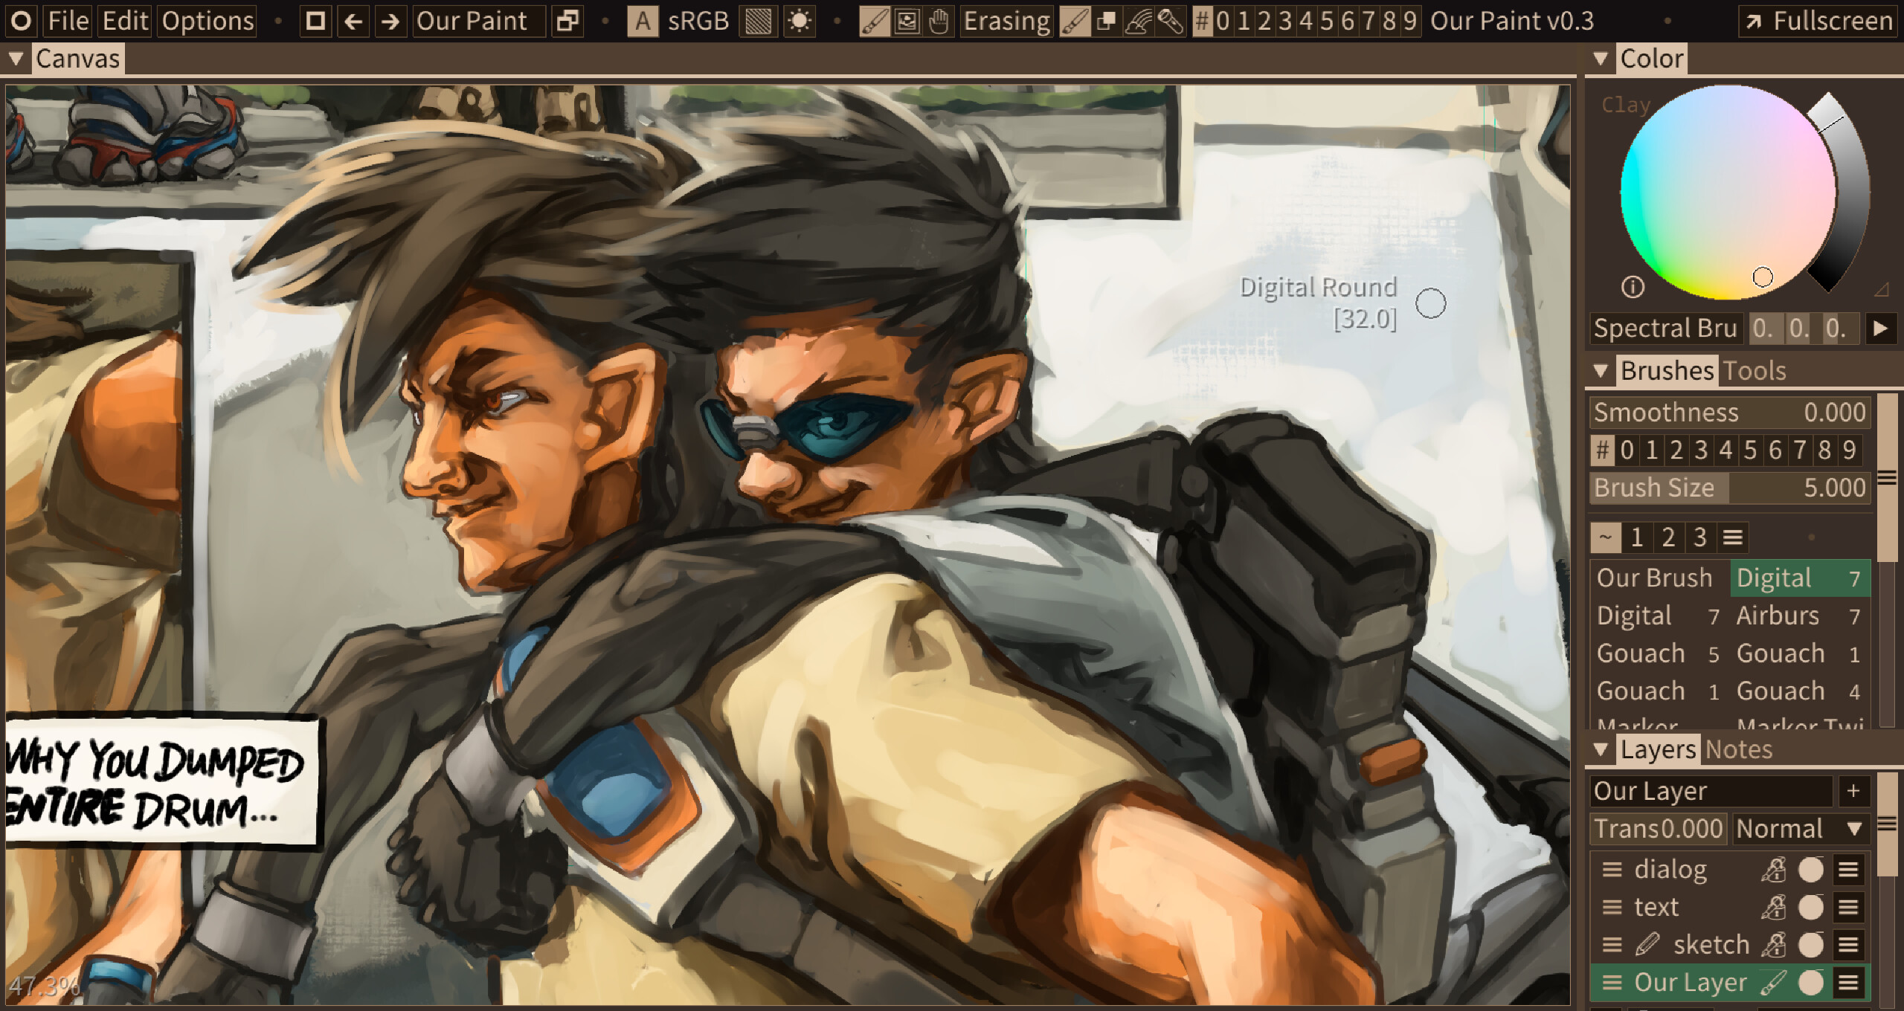Viewport: 1904px width, 1011px height.
Task: Toggle the Erasing mode
Action: (1006, 21)
